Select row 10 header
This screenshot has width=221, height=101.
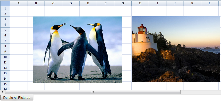click(5, 57)
